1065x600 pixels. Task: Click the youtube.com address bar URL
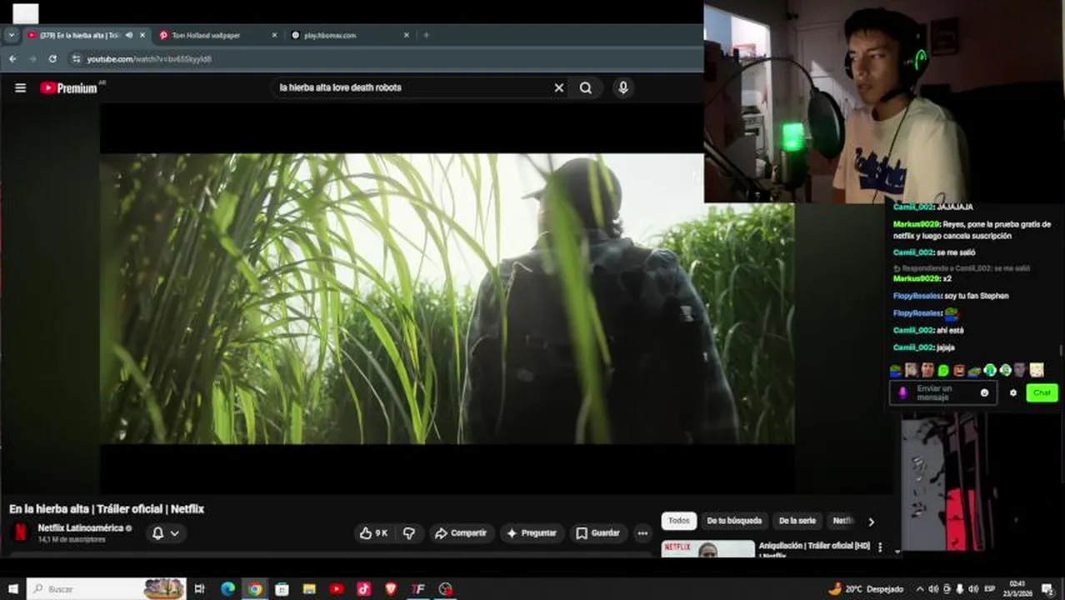point(149,59)
